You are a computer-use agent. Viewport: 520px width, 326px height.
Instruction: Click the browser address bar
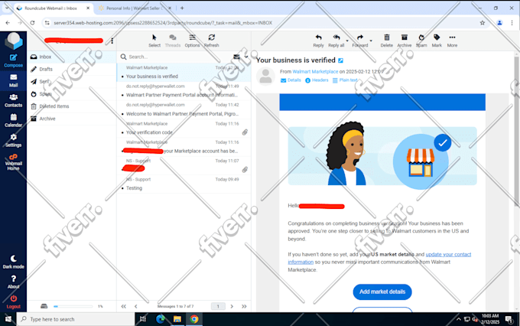click(x=262, y=22)
